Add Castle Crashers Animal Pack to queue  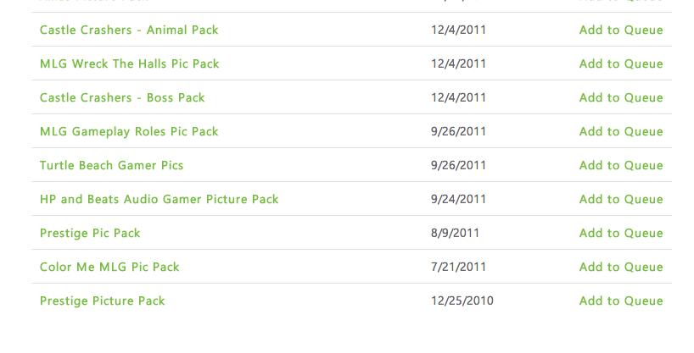621,30
